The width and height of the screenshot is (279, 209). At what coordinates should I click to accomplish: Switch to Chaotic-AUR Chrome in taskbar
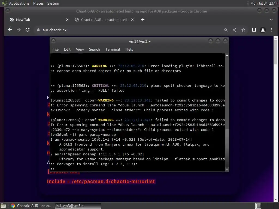[32, 206]
